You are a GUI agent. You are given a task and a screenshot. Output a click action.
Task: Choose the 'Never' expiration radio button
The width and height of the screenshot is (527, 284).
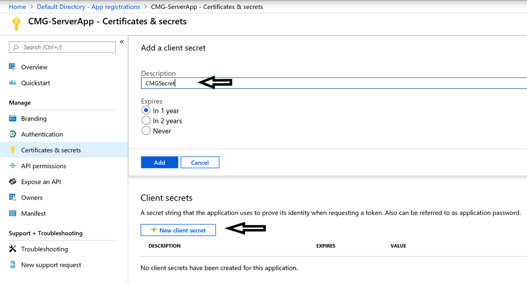point(146,131)
